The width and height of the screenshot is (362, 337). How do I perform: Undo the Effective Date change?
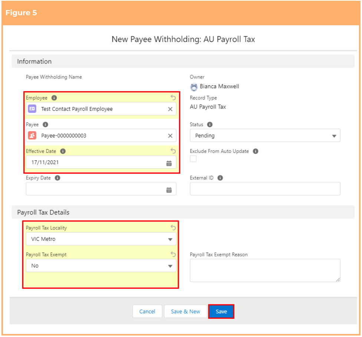[173, 151]
